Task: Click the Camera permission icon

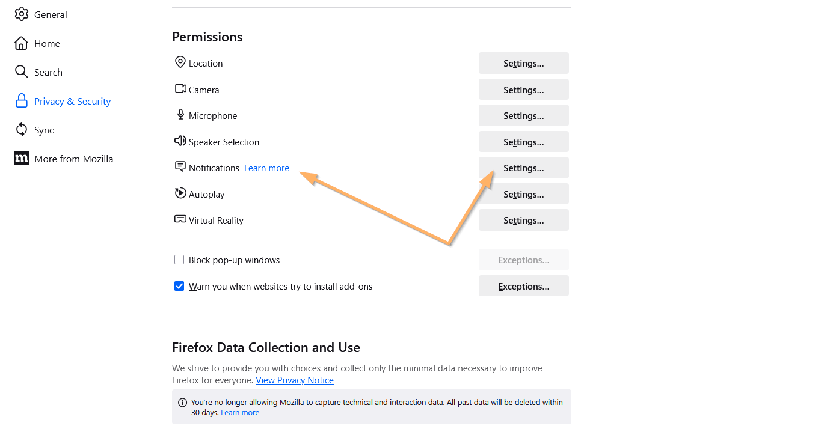Action: tap(180, 89)
